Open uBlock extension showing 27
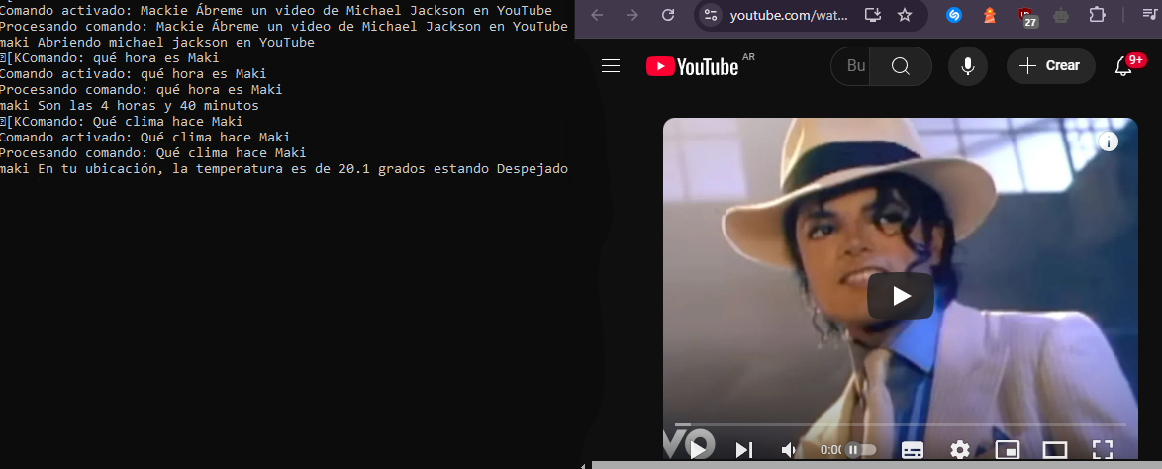This screenshot has width=1162, height=469. click(1027, 16)
